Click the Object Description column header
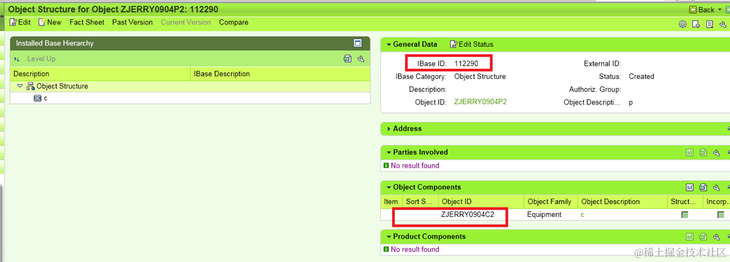 click(x=623, y=201)
